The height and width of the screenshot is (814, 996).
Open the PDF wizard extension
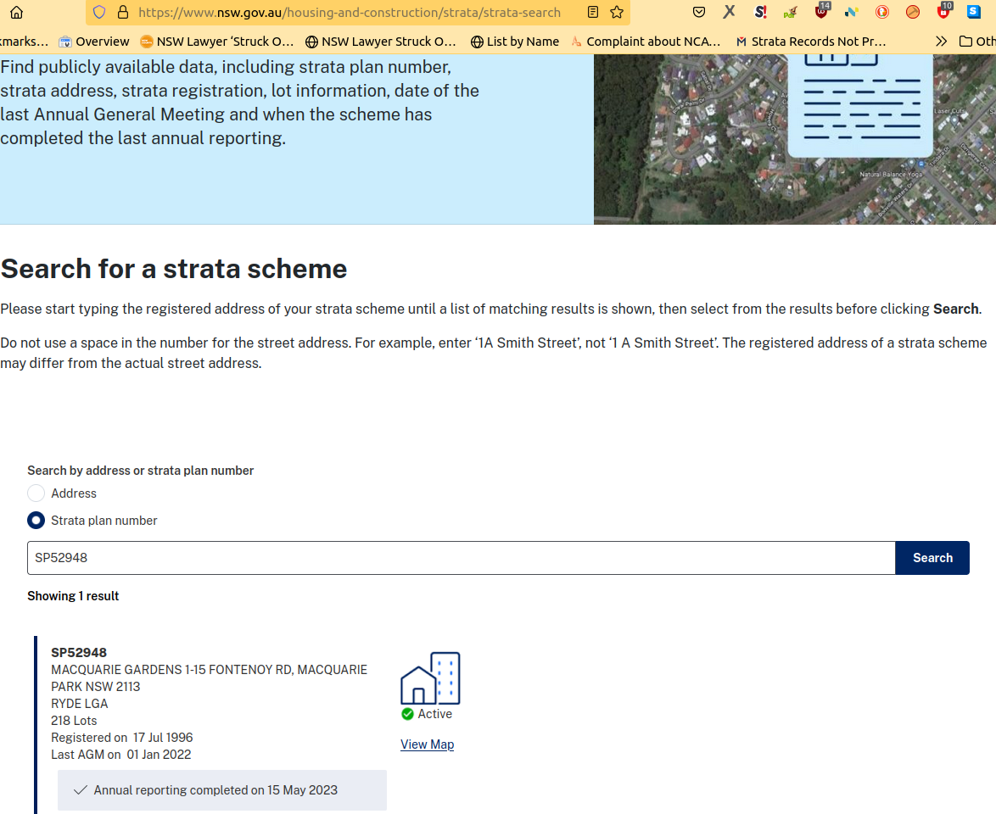(x=791, y=12)
